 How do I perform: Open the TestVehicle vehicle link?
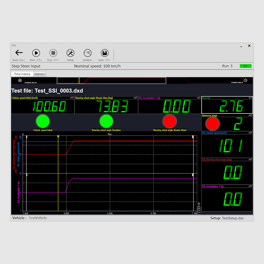(x=38, y=218)
